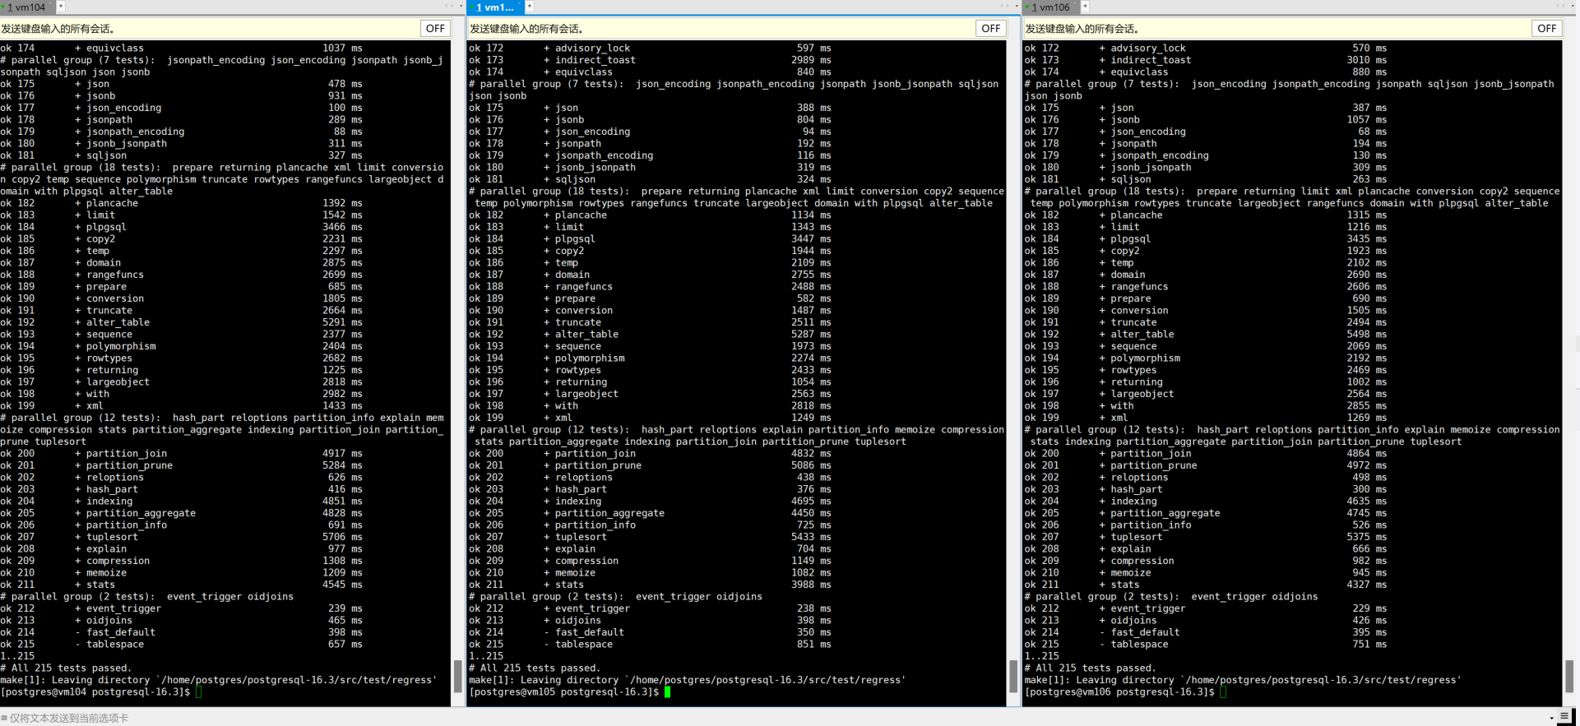Screen dimensions: 1580x726
Task: Switch to the vm106 session tab
Action: coord(1051,7)
